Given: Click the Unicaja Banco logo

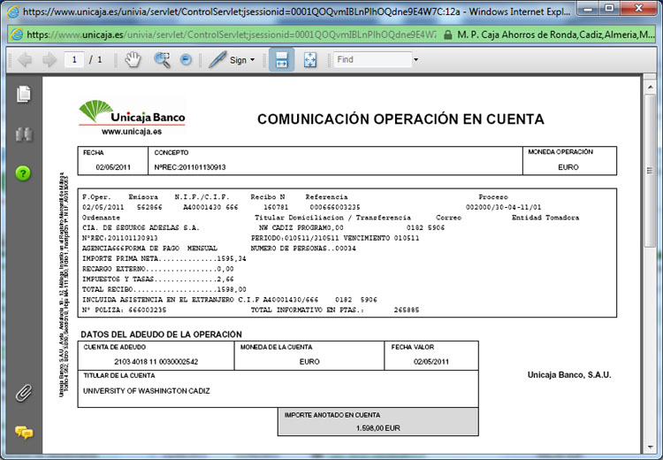Looking at the screenshot, I should 132,113.
